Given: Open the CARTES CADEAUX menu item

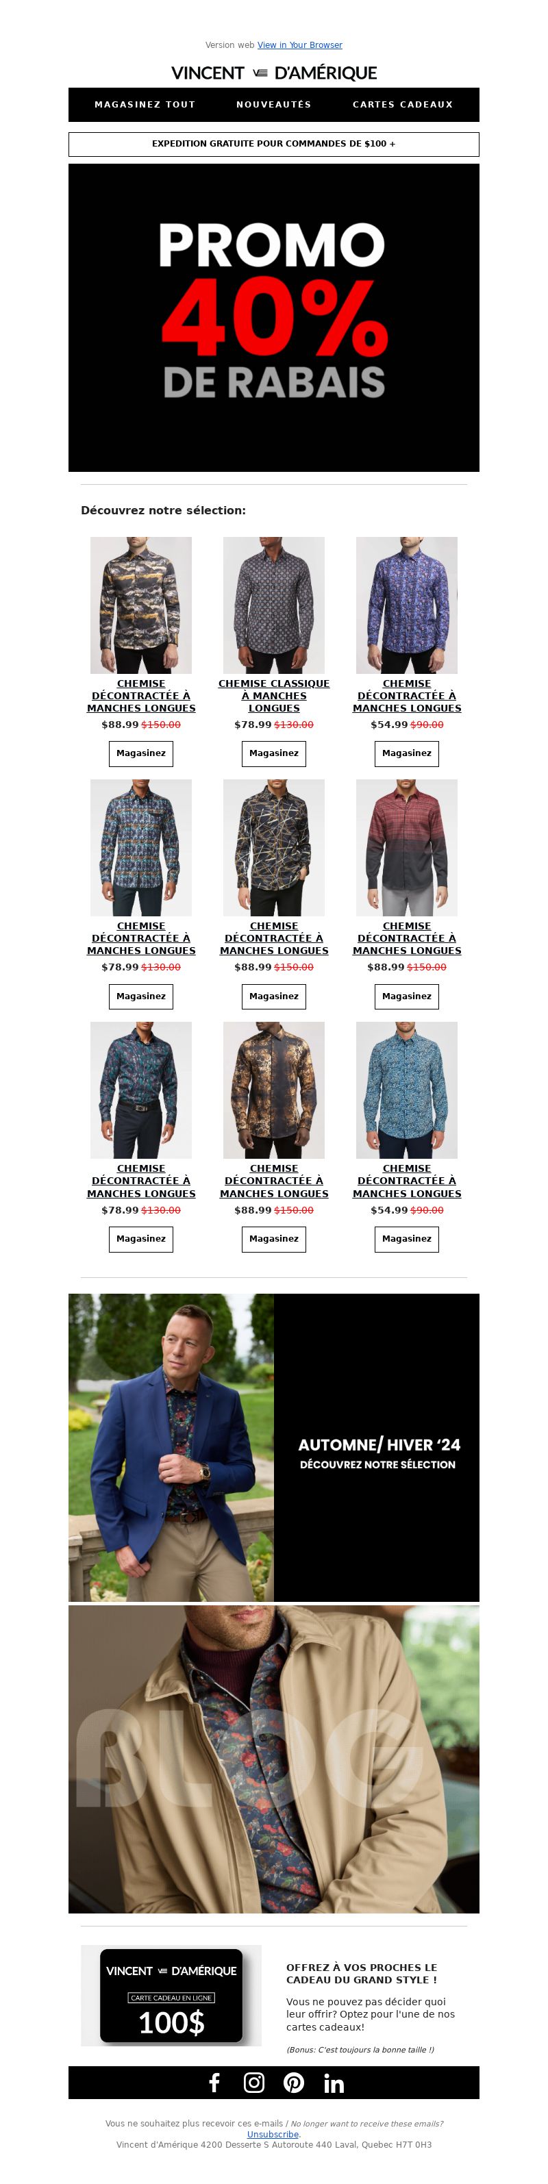Looking at the screenshot, I should coord(403,104).
